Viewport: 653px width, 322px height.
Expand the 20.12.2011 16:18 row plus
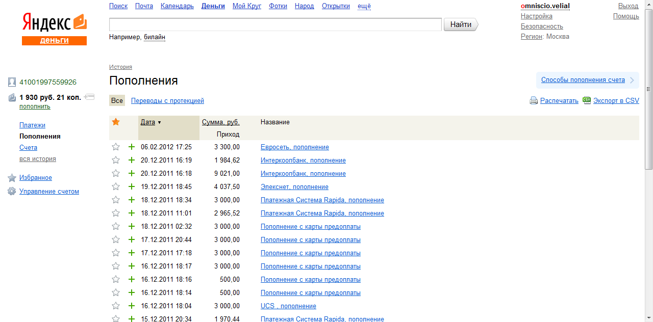[x=132, y=173]
